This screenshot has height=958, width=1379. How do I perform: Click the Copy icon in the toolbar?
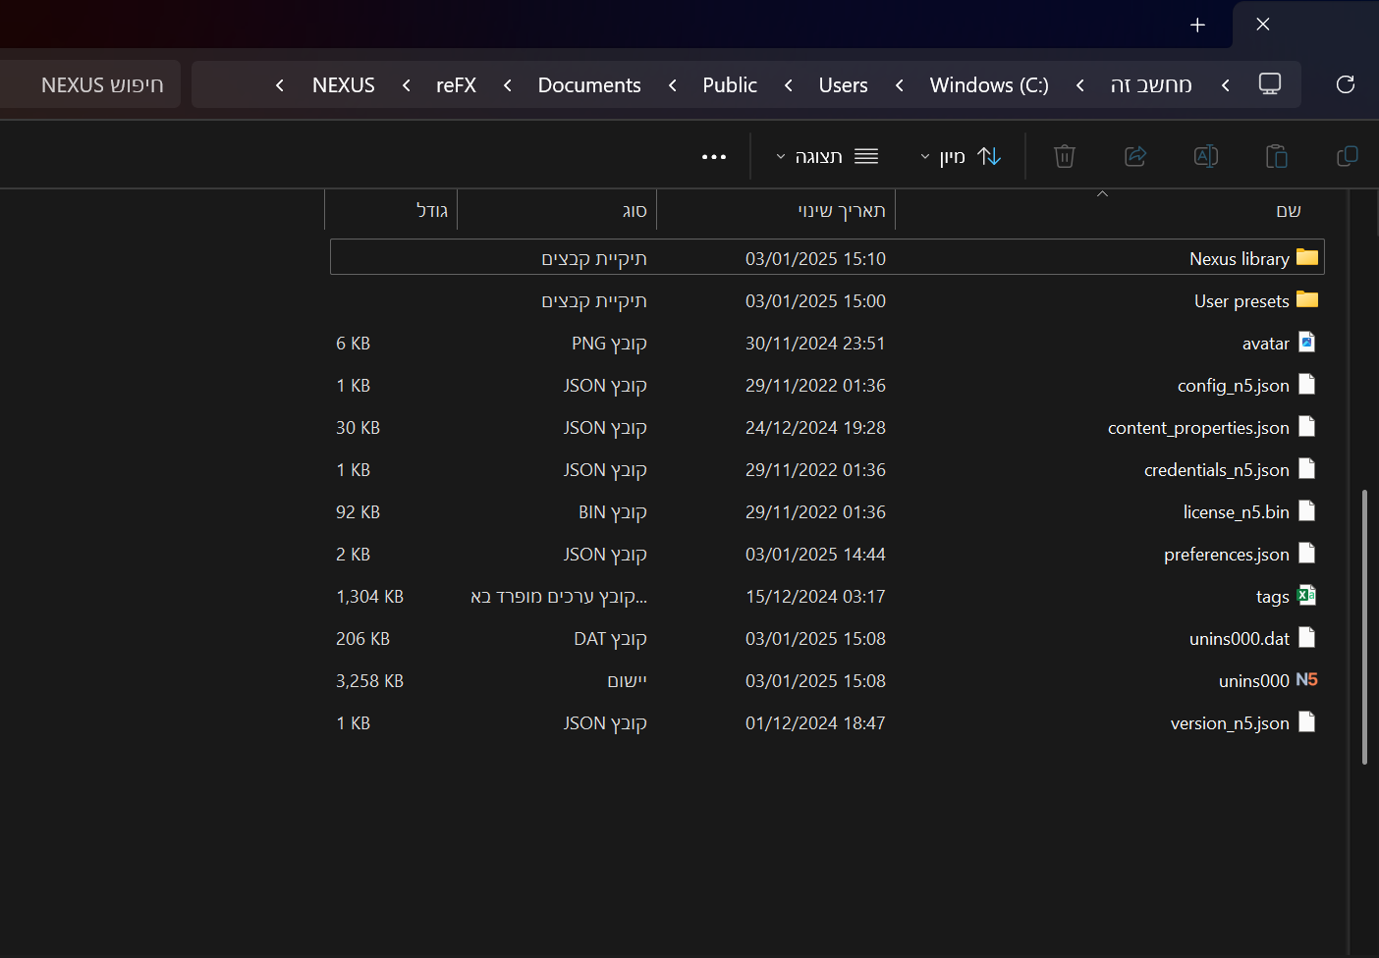1348,156
